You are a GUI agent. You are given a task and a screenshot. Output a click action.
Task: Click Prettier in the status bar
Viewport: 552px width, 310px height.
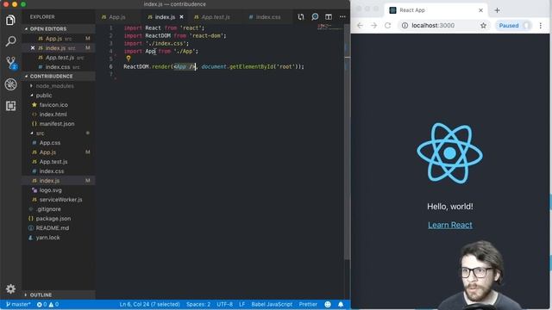[x=308, y=304]
